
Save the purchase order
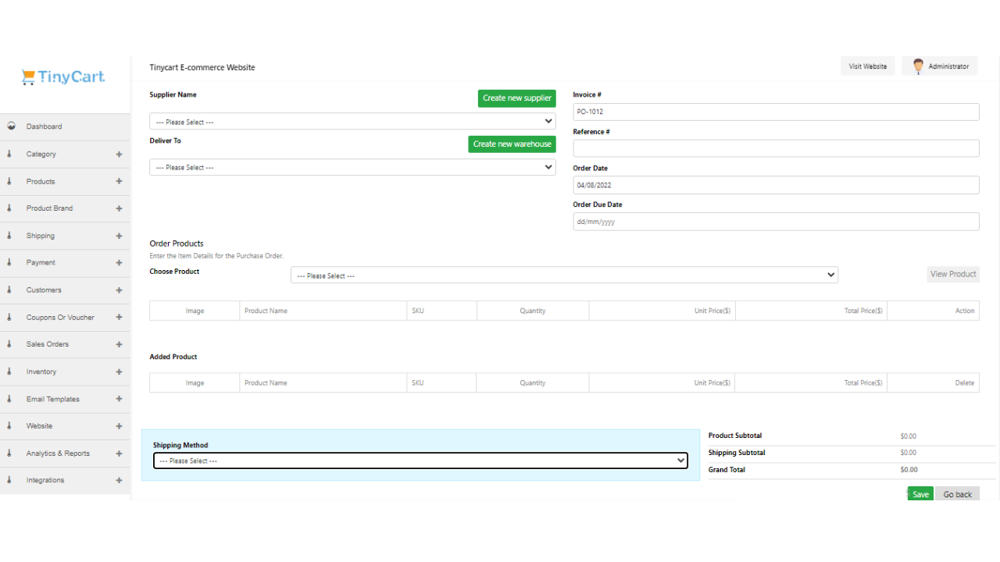pos(920,494)
